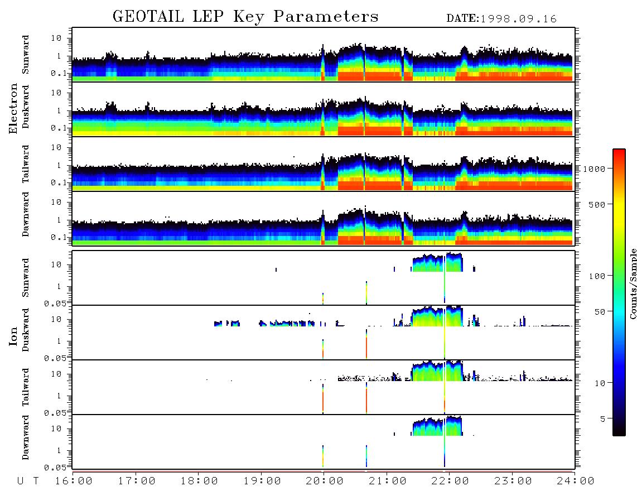The height and width of the screenshot is (491, 637).
Task: Click inside the Electron Tailward spectrogram panel
Action: point(324,164)
